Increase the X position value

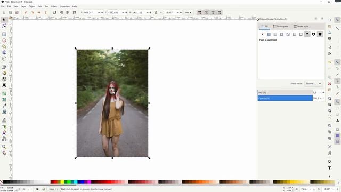(x=102, y=12)
